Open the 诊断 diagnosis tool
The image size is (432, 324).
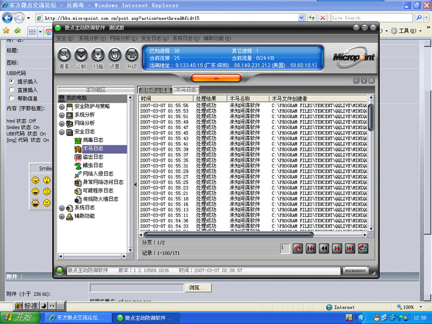pyautogui.click(x=81, y=55)
